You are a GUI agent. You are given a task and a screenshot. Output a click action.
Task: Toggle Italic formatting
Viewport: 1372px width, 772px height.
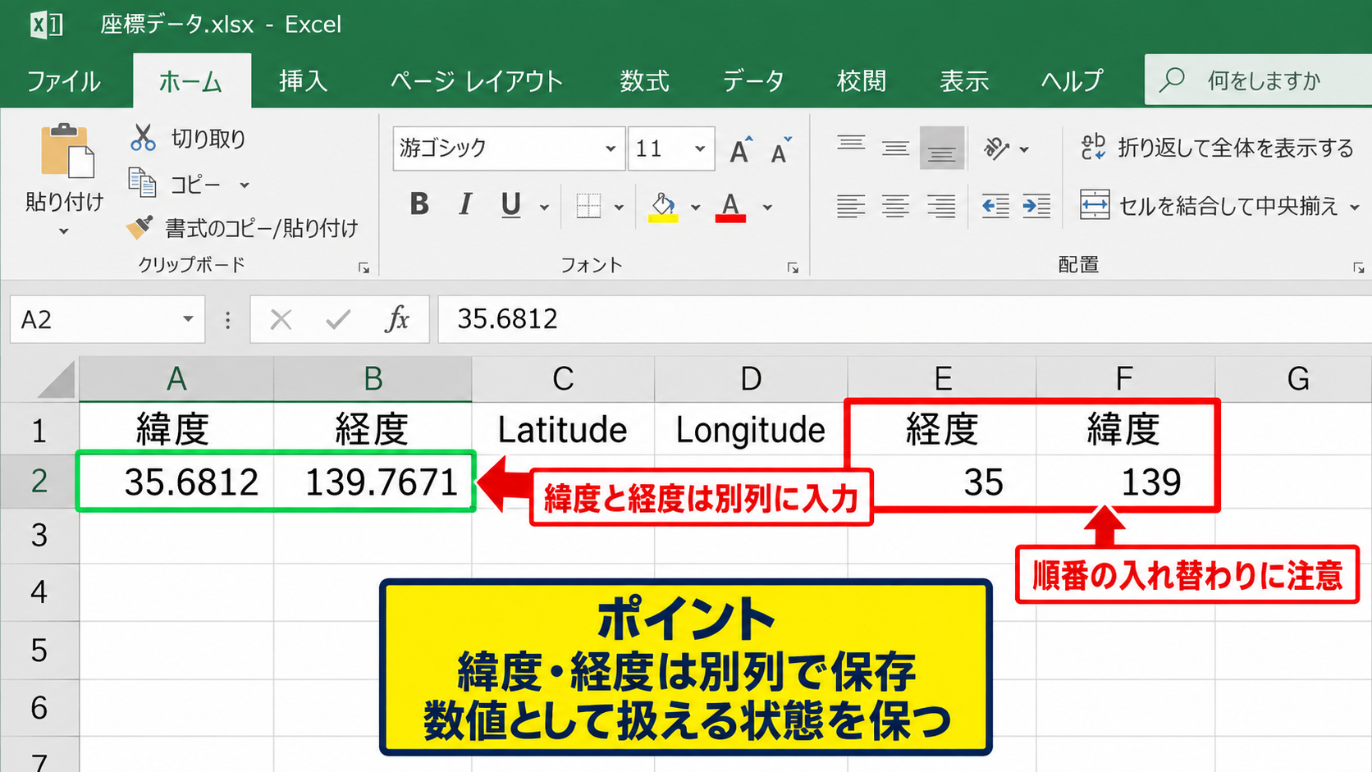pos(465,204)
